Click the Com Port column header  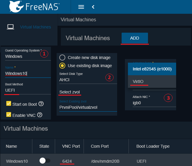click(x=100, y=146)
